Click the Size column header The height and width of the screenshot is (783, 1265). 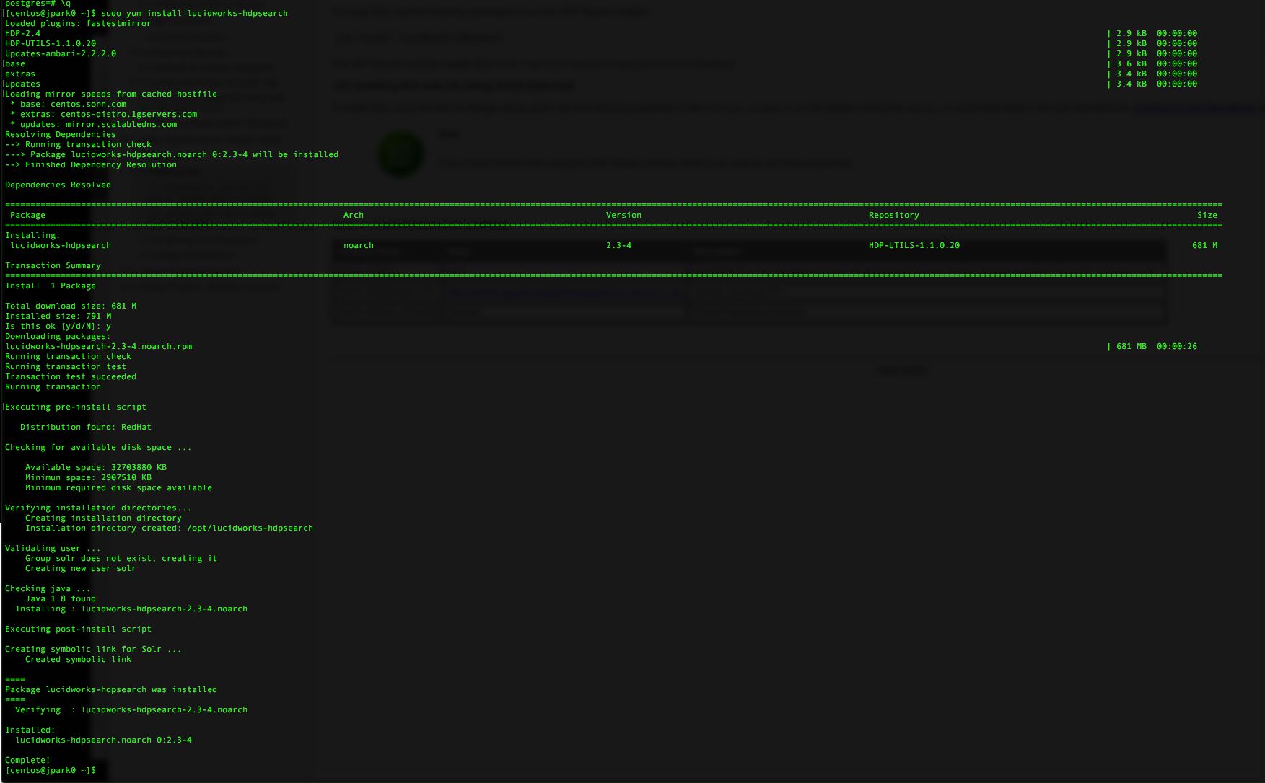1207,215
